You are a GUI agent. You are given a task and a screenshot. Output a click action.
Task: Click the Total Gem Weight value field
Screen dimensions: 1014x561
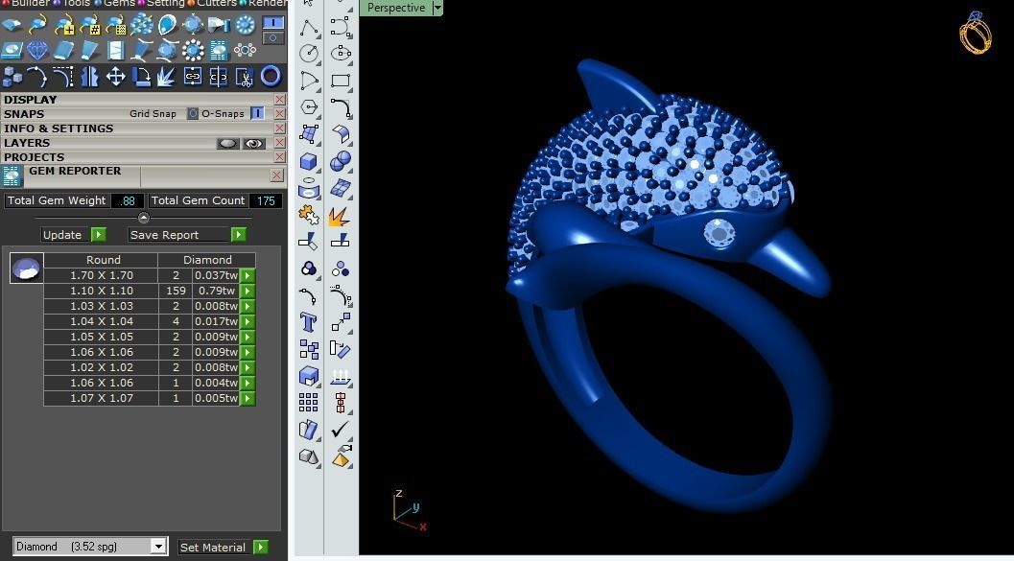click(128, 200)
